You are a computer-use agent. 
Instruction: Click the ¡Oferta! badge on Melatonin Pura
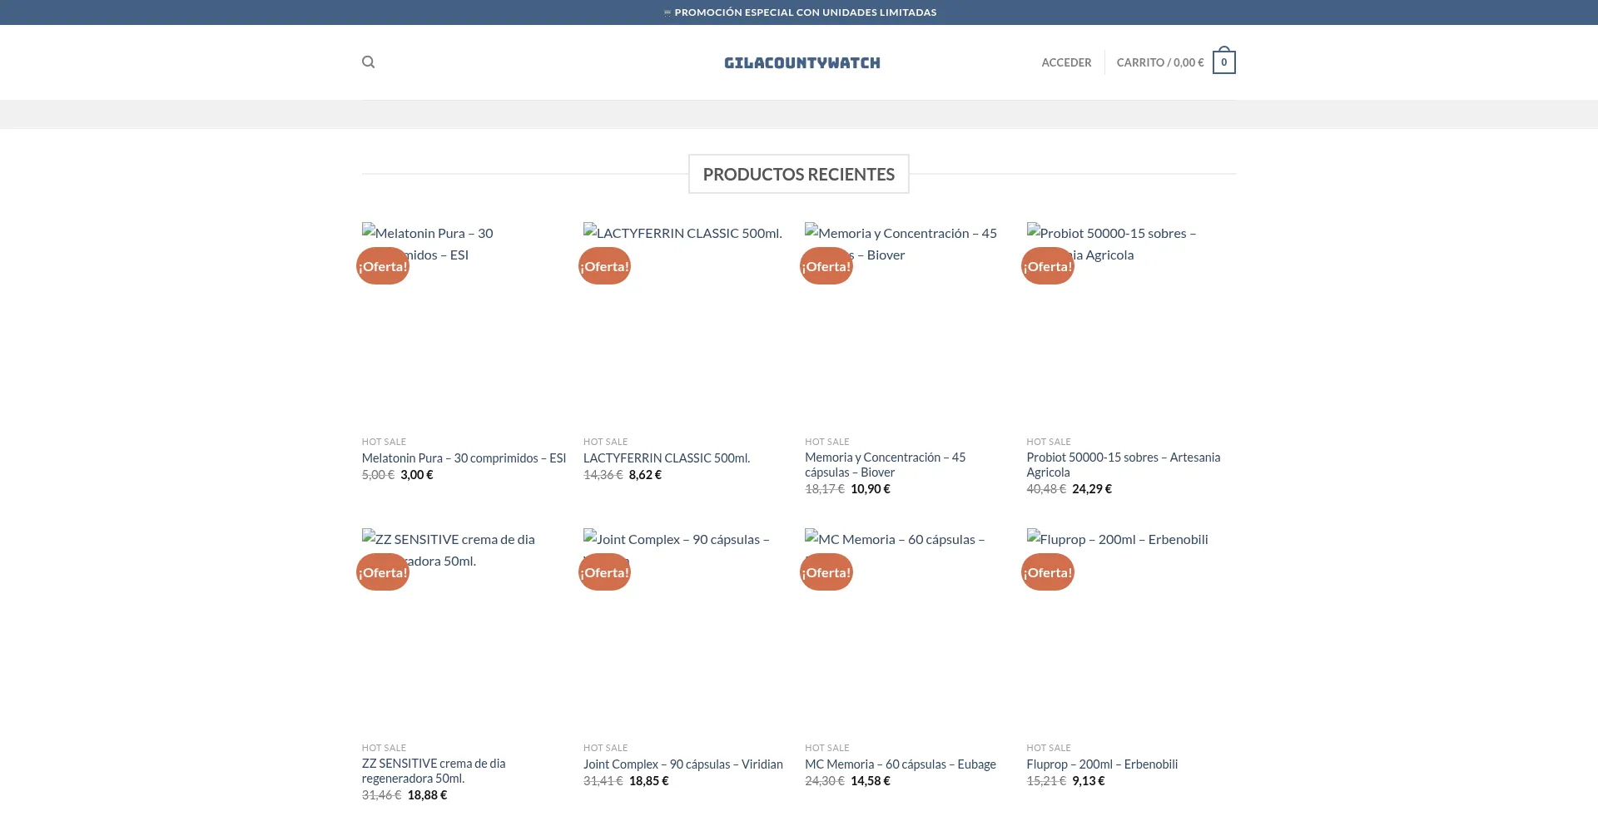point(383,266)
